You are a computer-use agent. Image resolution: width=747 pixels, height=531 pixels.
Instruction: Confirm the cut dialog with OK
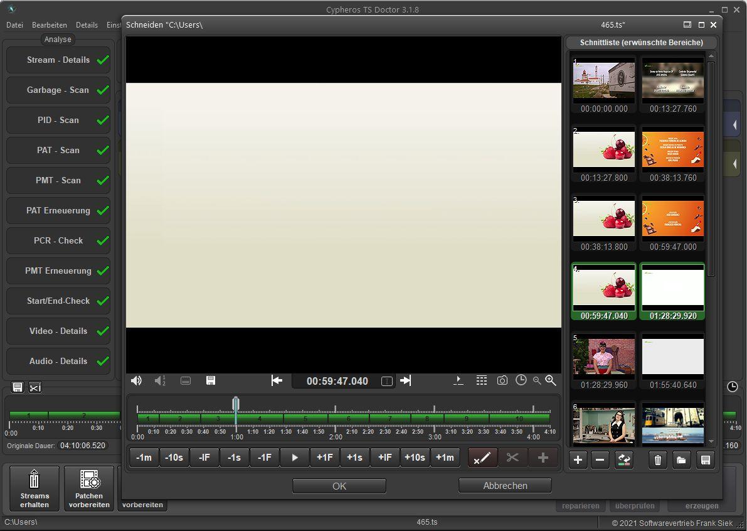[339, 486]
